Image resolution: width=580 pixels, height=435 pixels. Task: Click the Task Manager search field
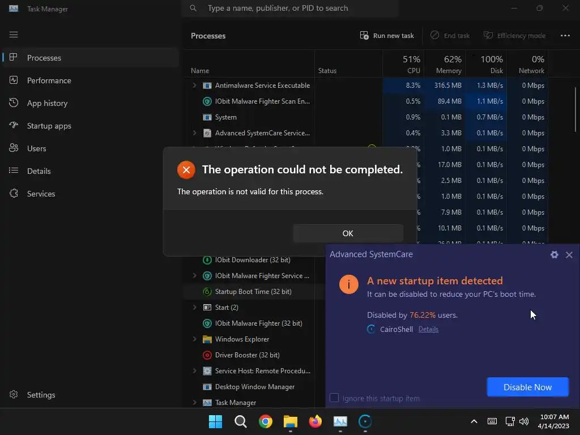[290, 8]
